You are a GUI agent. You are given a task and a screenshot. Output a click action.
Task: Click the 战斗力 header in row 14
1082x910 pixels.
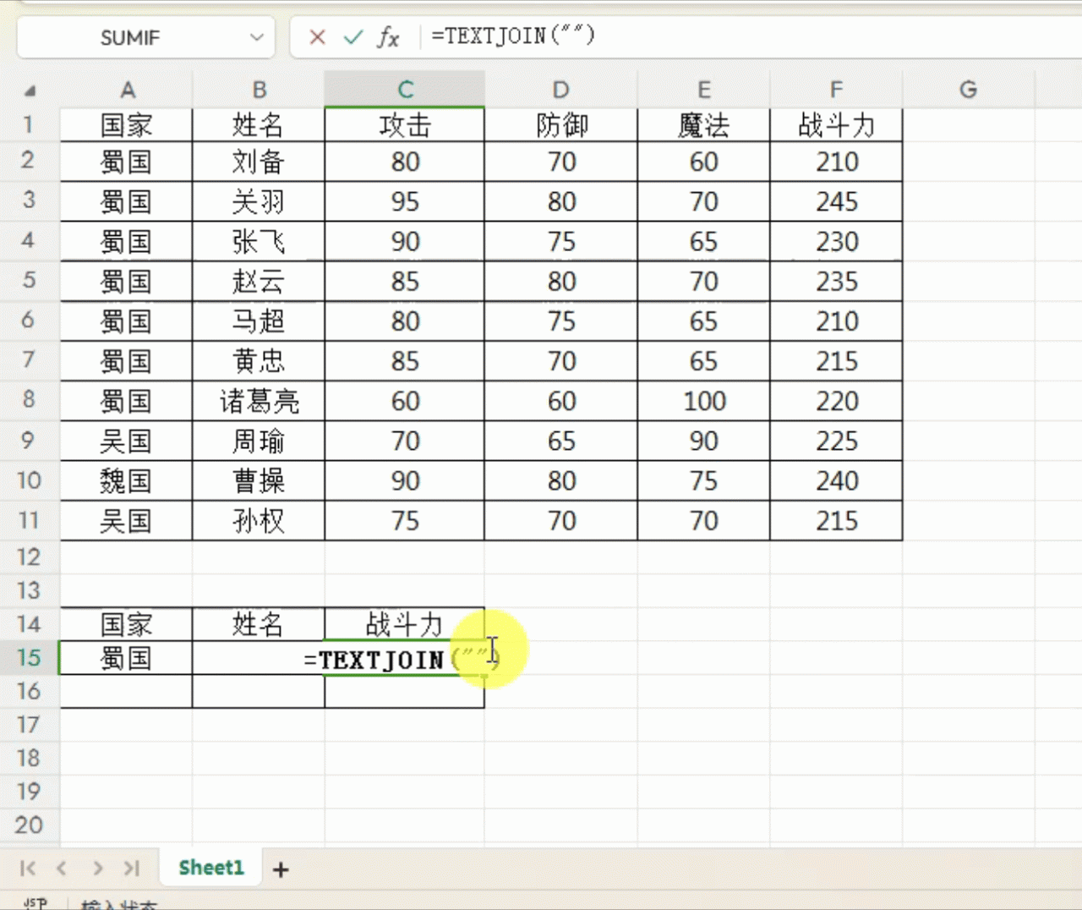tap(405, 624)
